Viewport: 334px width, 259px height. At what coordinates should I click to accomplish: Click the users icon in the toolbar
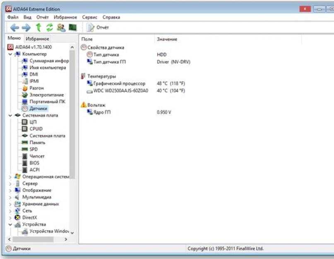coord(61,27)
